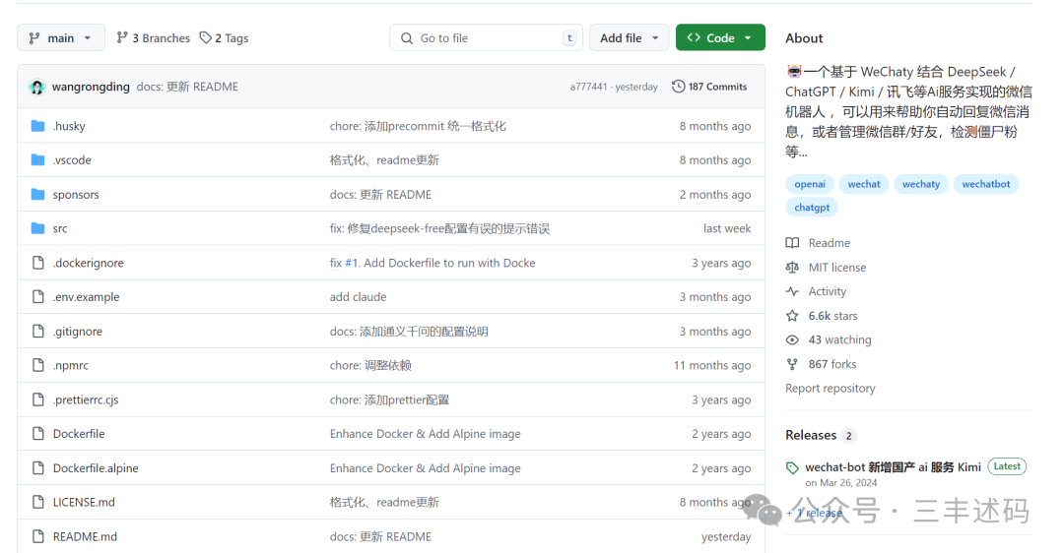Screen dimensions: 1064x553
Task: Open wangrongding's author profile link
Action: coord(91,87)
